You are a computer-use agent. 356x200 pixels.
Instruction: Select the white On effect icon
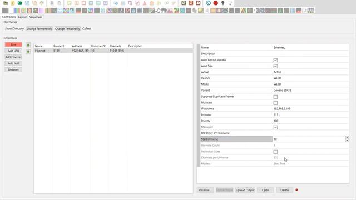click(x=11, y=11)
